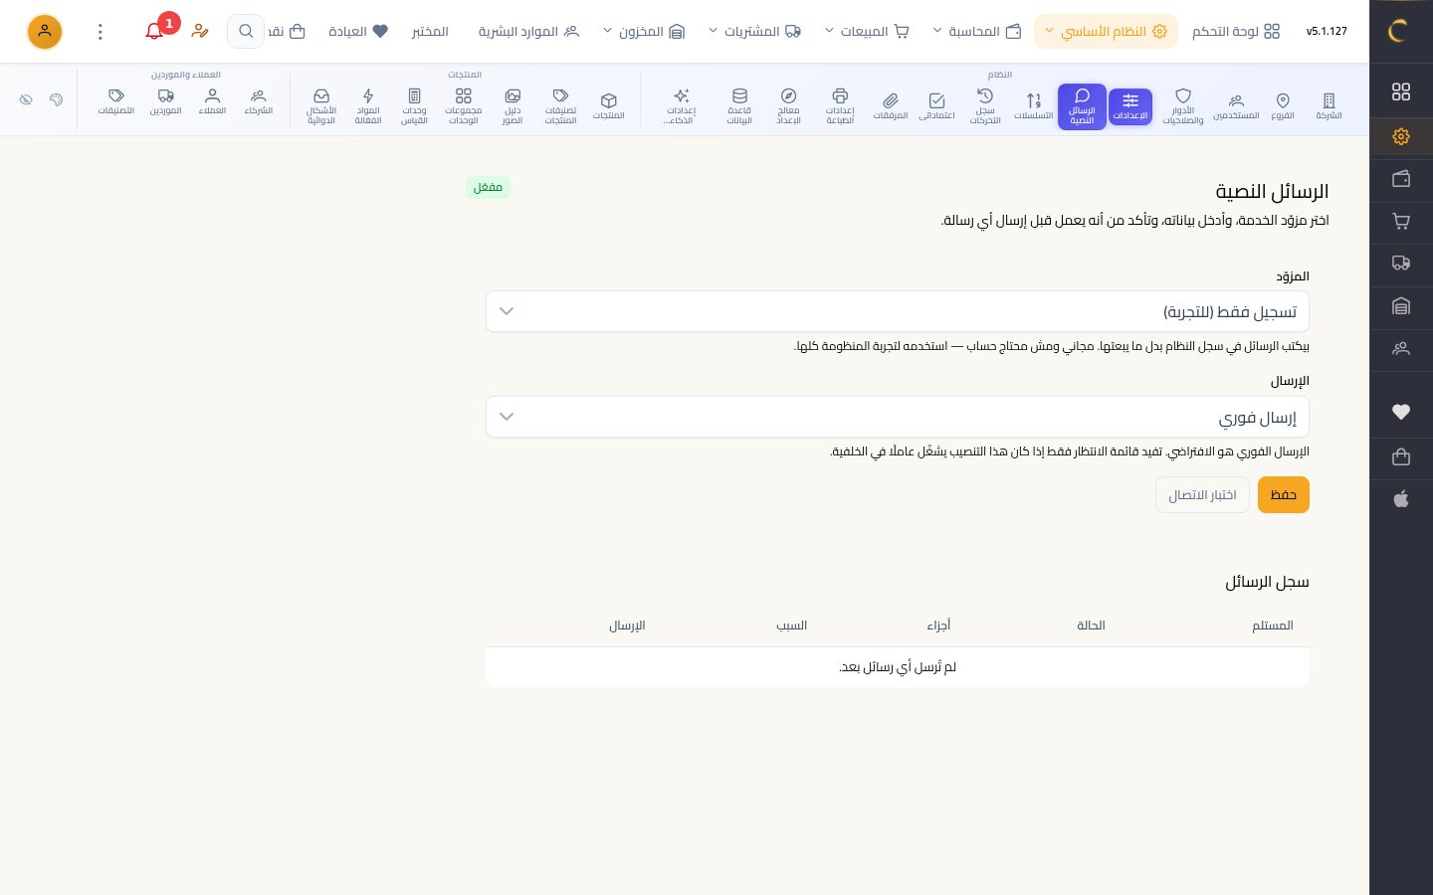Click the notifications bell icon
The width and height of the screenshot is (1433, 895).
154,32
